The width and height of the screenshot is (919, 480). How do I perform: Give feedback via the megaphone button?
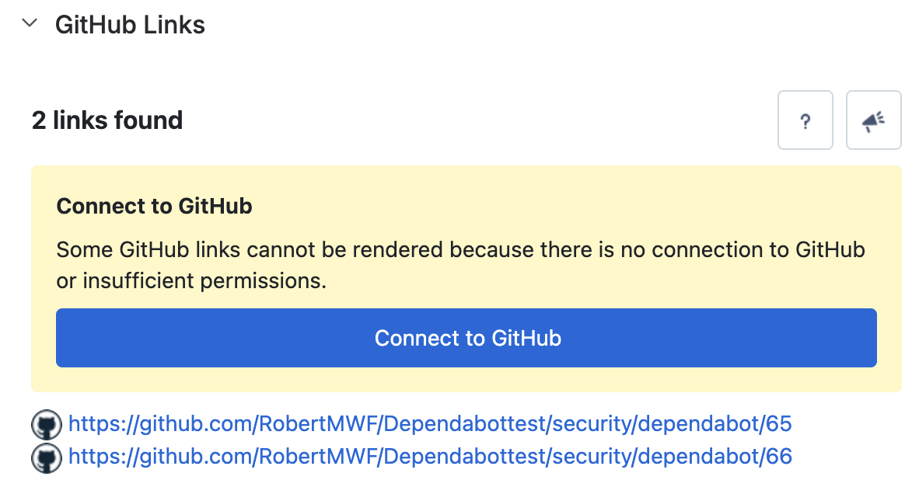coord(873,120)
